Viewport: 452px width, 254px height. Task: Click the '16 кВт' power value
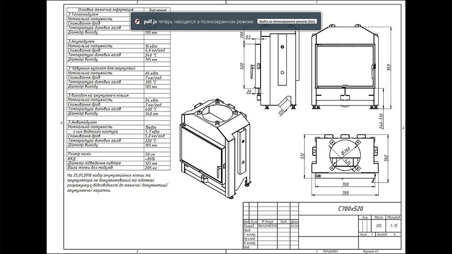coord(151,46)
